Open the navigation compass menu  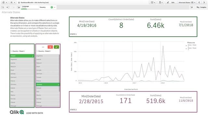5,2
